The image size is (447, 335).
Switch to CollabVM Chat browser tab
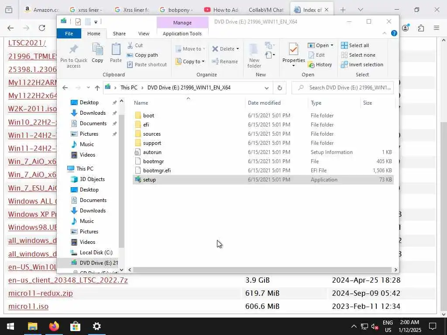[266, 10]
